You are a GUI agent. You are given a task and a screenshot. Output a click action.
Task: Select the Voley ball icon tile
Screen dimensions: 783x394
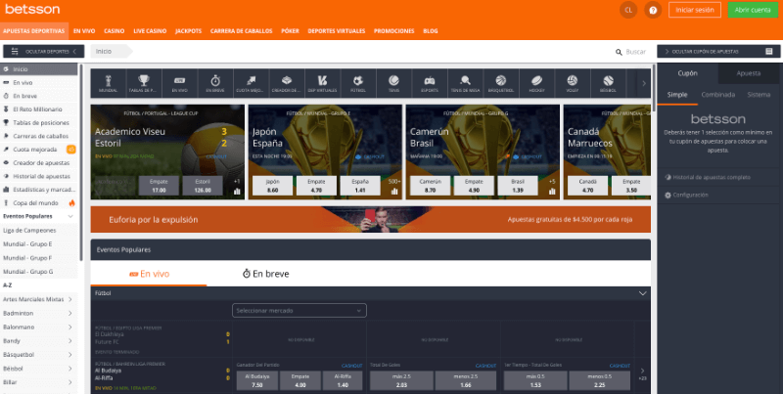573,83
